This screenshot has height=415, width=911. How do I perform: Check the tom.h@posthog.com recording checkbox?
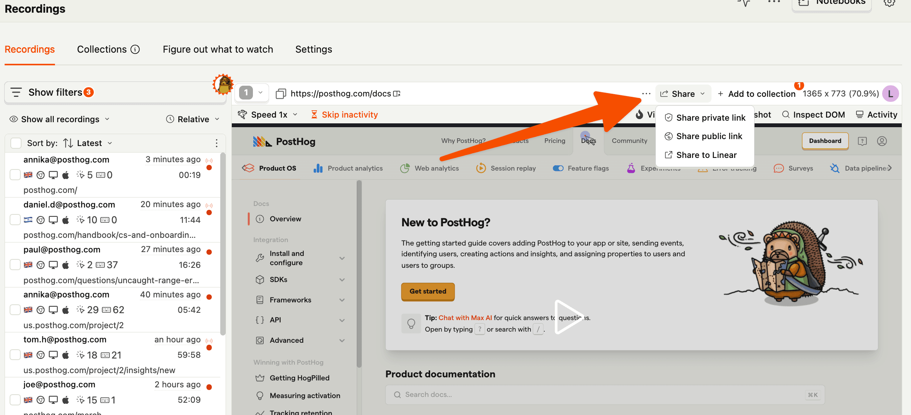tap(15, 355)
